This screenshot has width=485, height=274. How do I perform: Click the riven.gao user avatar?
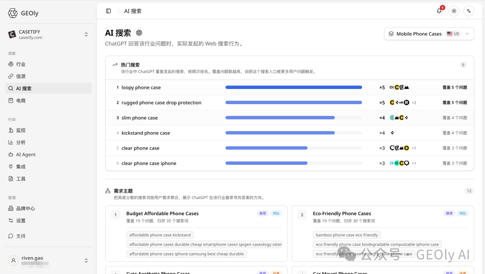pyautogui.click(x=13, y=261)
